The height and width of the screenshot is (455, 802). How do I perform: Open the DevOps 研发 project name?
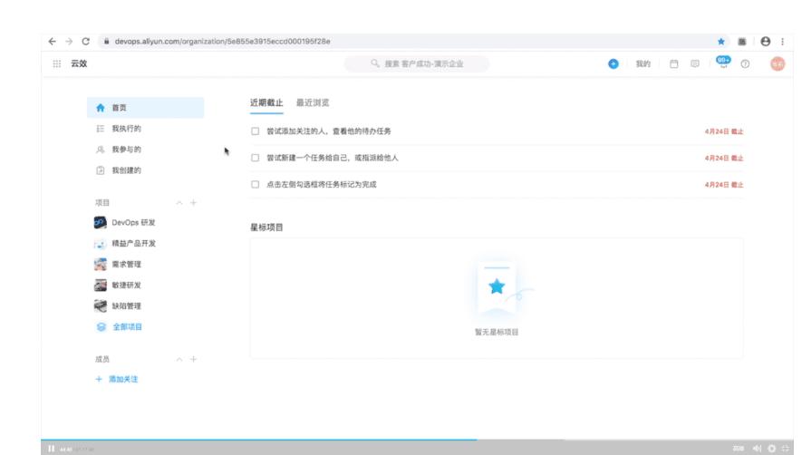[133, 223]
